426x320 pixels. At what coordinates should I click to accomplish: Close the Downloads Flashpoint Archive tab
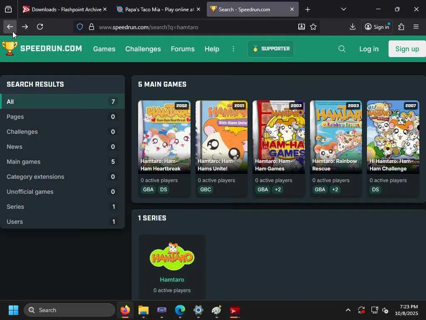pyautogui.click(x=105, y=9)
